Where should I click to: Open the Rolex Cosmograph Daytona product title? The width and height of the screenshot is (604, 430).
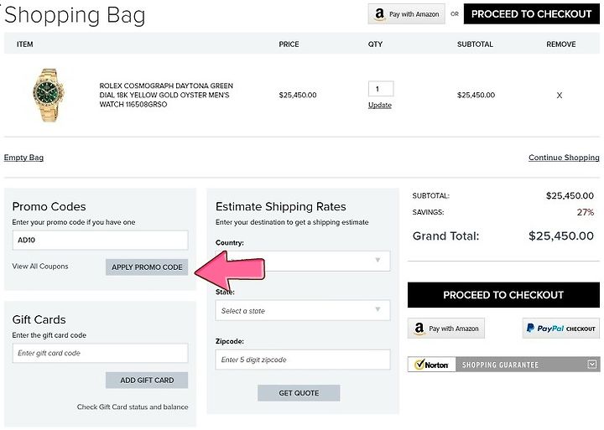coord(166,95)
